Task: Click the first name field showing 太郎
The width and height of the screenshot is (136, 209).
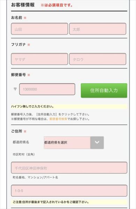Action: point(98,29)
